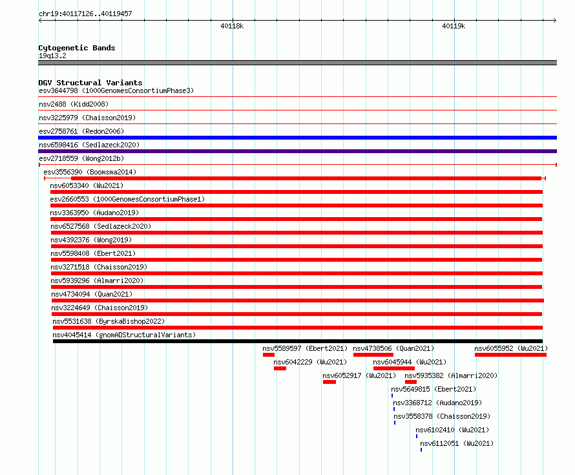Screen dimensions: 575x475
Task: Click the red bar under nsv3271518
Action: (x=297, y=273)
